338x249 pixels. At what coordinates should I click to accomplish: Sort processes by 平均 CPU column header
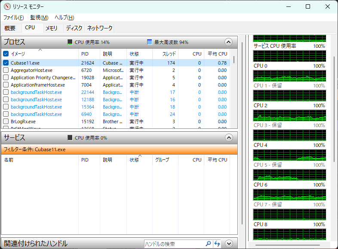tap(217, 54)
